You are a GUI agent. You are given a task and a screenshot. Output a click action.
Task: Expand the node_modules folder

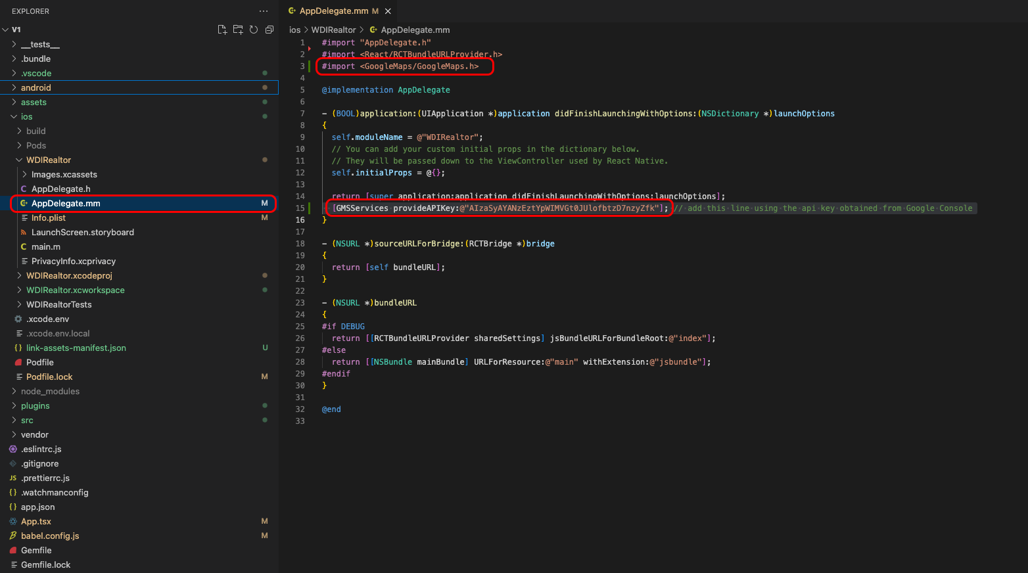[50, 392]
